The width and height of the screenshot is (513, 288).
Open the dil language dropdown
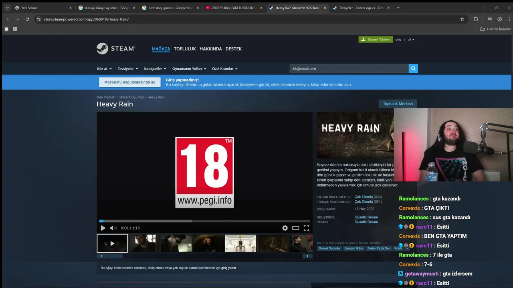pyautogui.click(x=411, y=40)
